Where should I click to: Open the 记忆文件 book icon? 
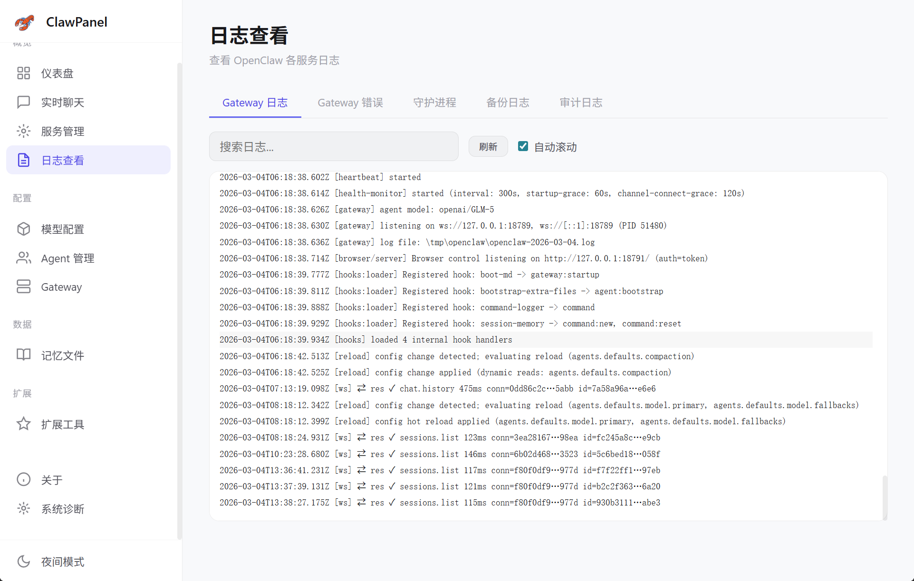point(23,355)
